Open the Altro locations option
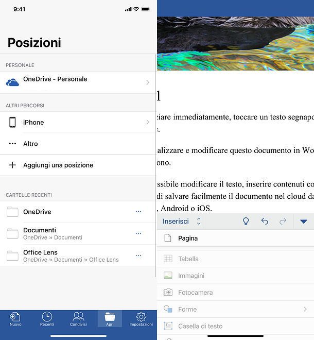This screenshot has height=340, width=314. tap(78, 144)
